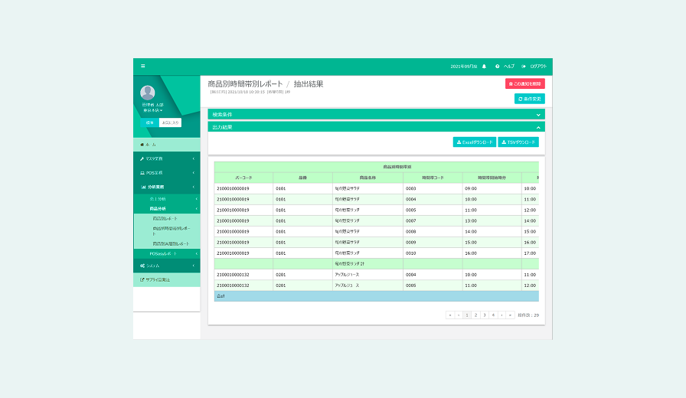Image resolution: width=686 pixels, height=398 pixels.
Task: Click the red この通知を削除 button
Action: [524, 83]
